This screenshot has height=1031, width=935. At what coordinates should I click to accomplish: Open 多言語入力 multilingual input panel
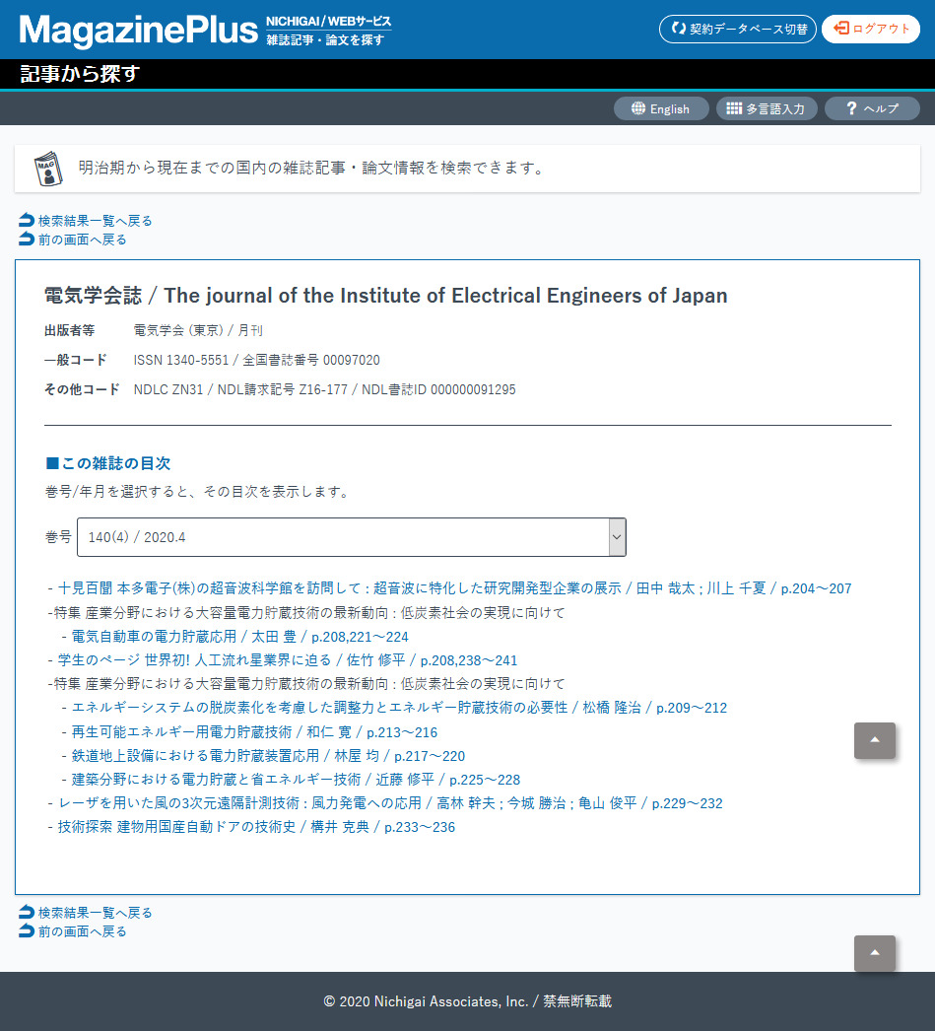tap(766, 108)
